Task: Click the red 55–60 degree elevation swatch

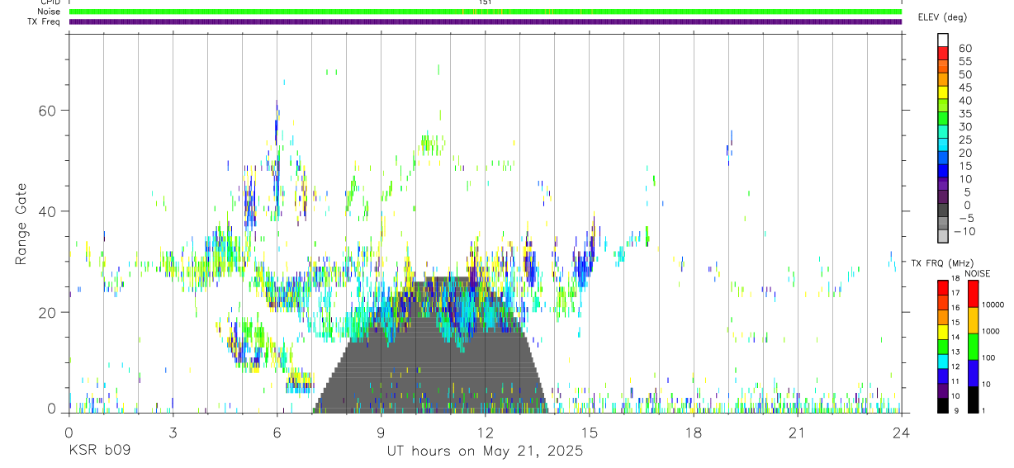Action: click(943, 54)
